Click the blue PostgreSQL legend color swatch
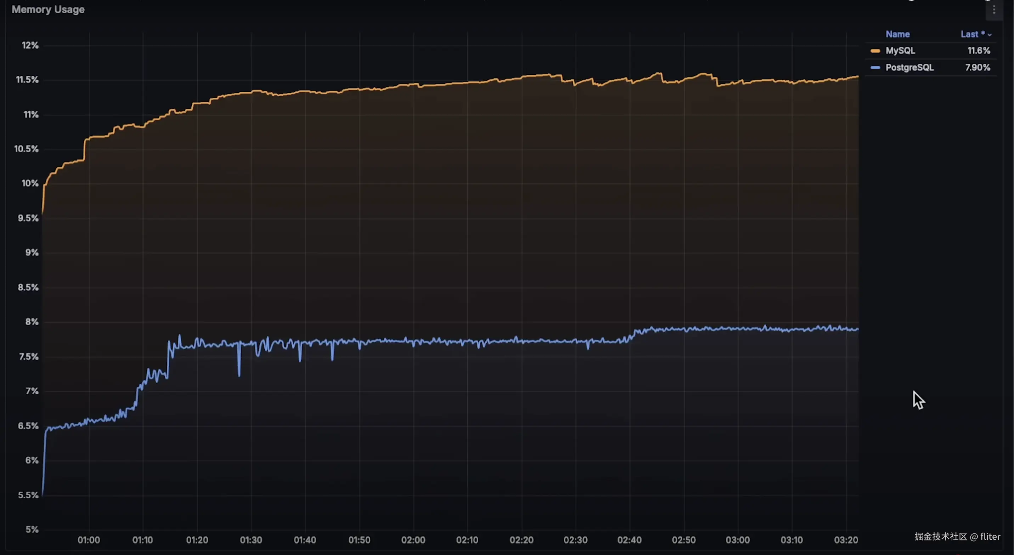Image resolution: width=1014 pixels, height=555 pixels. 875,68
